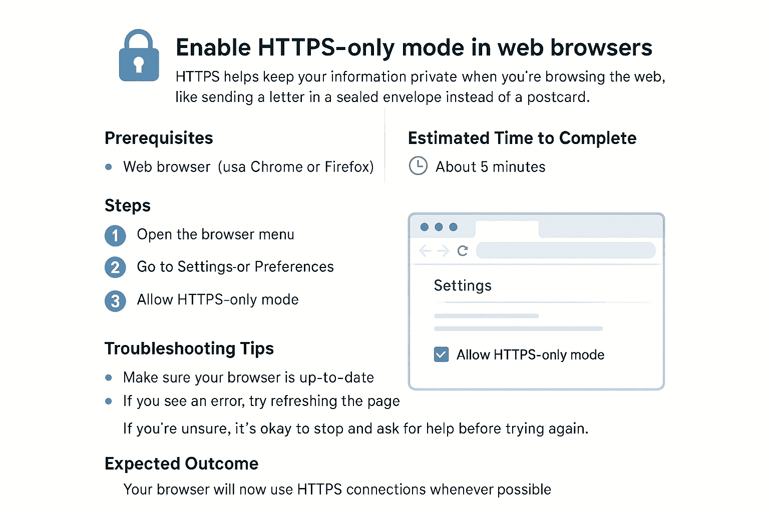The image size is (769, 512).
Task: Click 'Allow HTTPS-only mode' step three text
Action: coord(218,299)
